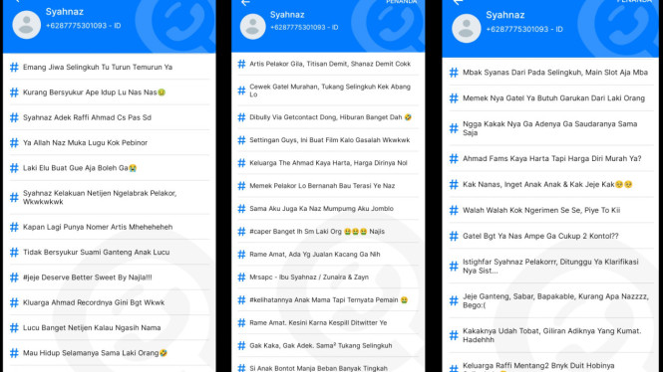
Task: Click hash icon beside 'Kurang Bersyukur Ape Idup Lu'
Action: [14, 92]
